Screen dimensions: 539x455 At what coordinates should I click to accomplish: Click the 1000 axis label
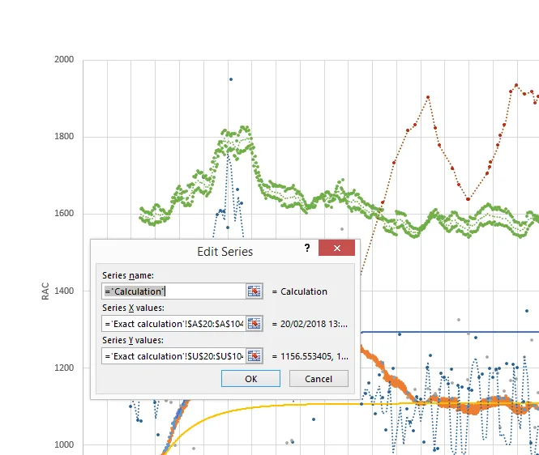[x=64, y=444]
